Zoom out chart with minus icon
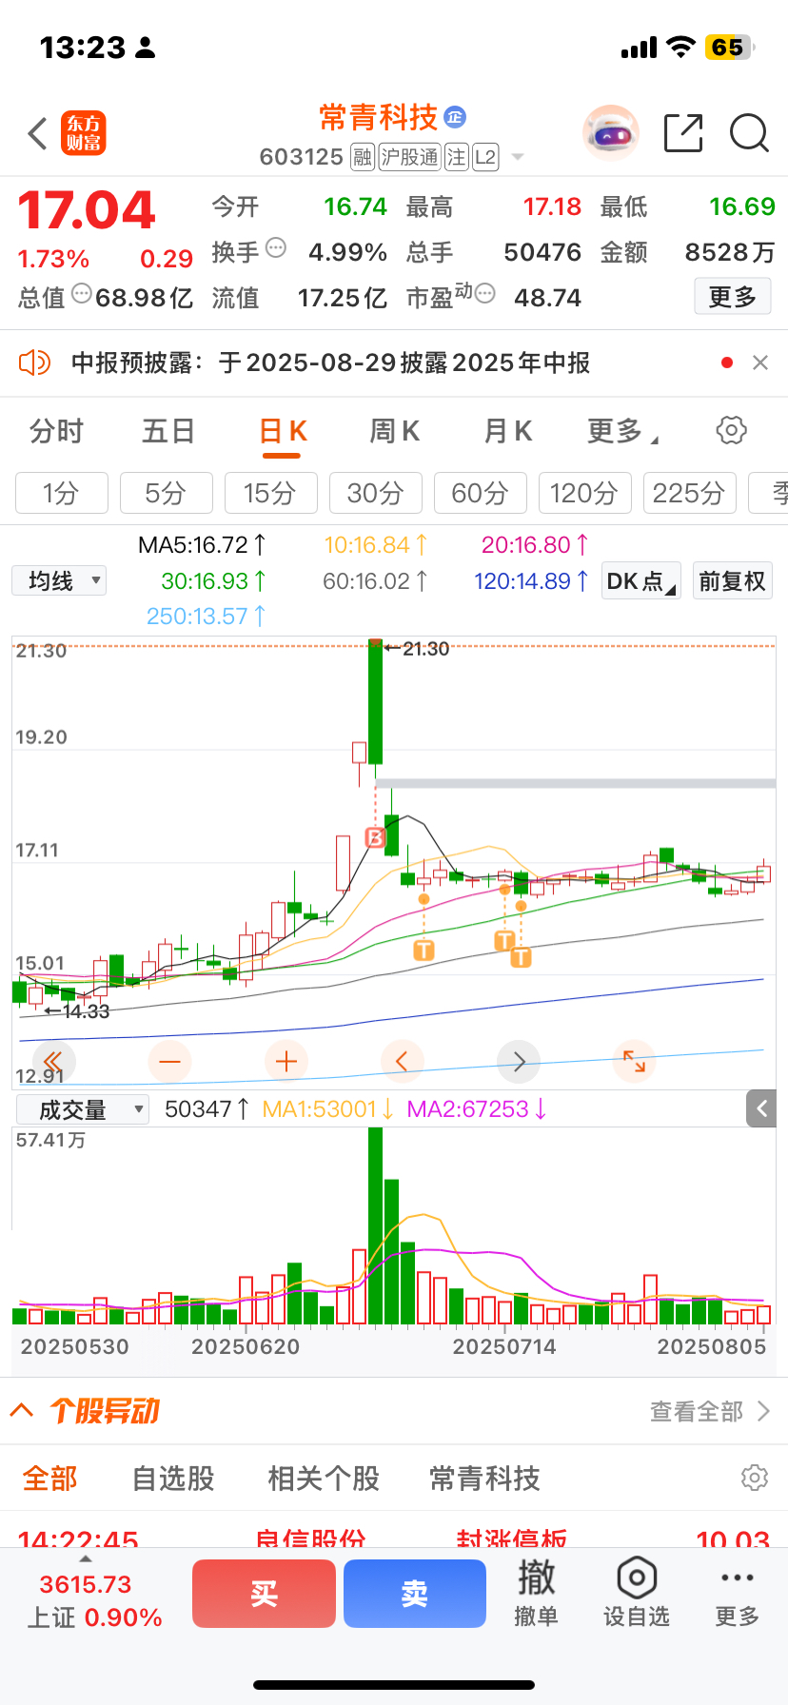Screen dimensions: 788x1705 pyautogui.click(x=170, y=1061)
